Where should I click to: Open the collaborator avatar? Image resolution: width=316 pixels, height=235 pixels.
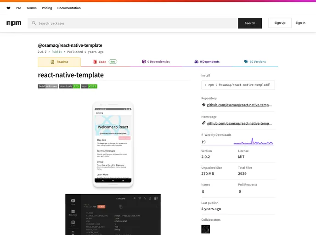(206, 229)
